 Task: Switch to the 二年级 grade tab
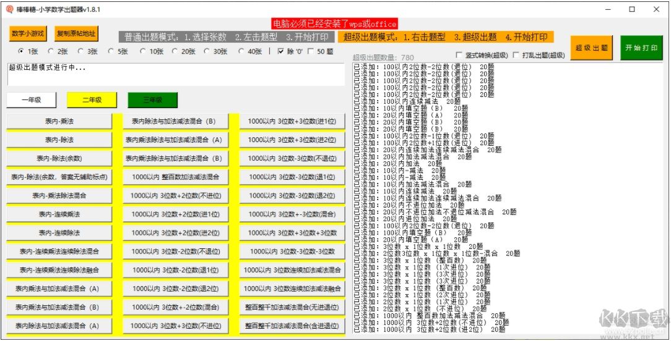click(x=92, y=100)
